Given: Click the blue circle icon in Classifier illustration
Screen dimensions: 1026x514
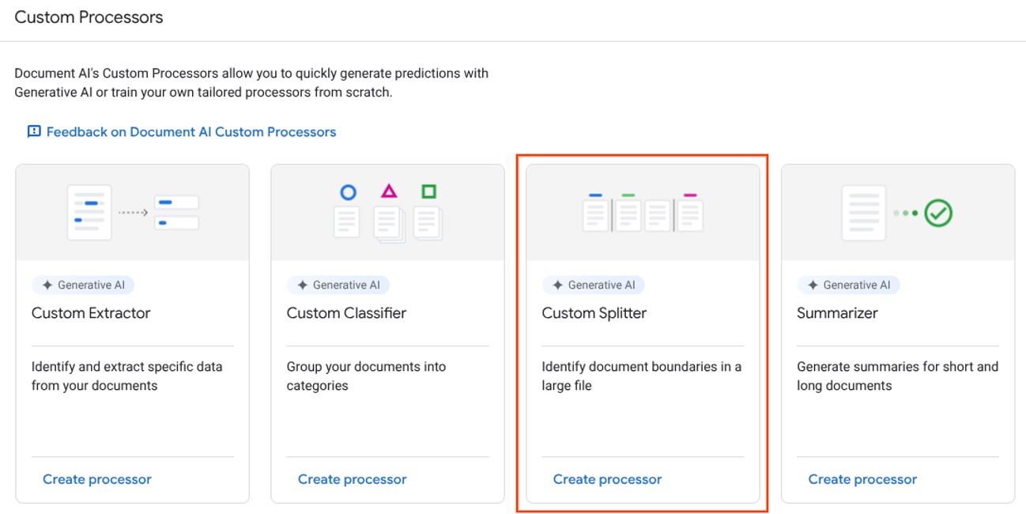Looking at the screenshot, I should pyautogui.click(x=348, y=192).
